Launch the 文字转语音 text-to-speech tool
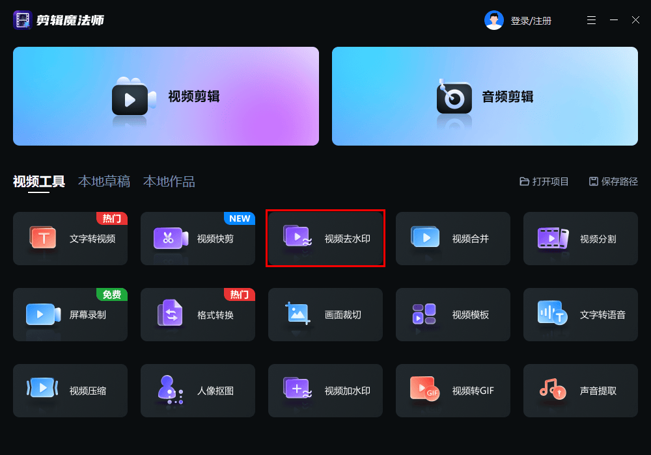Viewport: 651px width, 455px height. (580, 315)
